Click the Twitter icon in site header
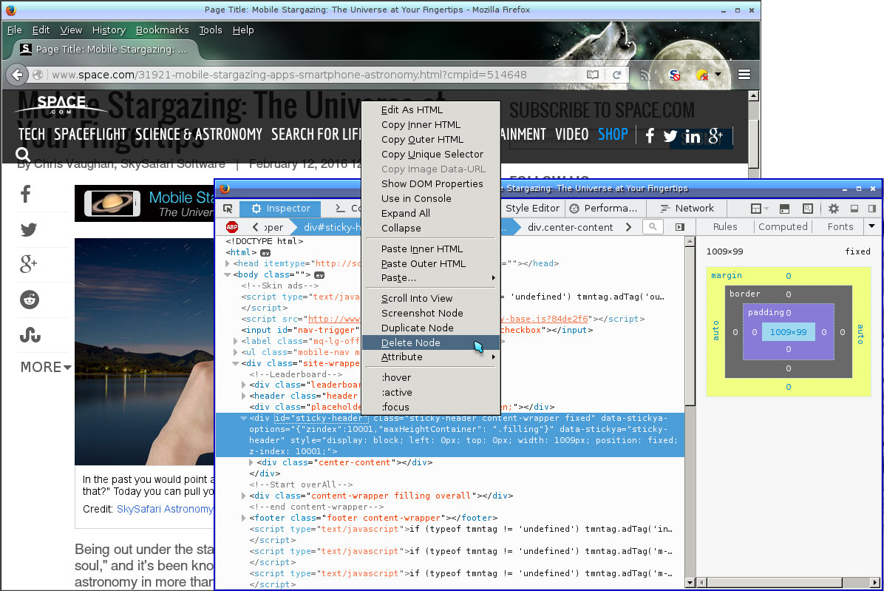 670,136
